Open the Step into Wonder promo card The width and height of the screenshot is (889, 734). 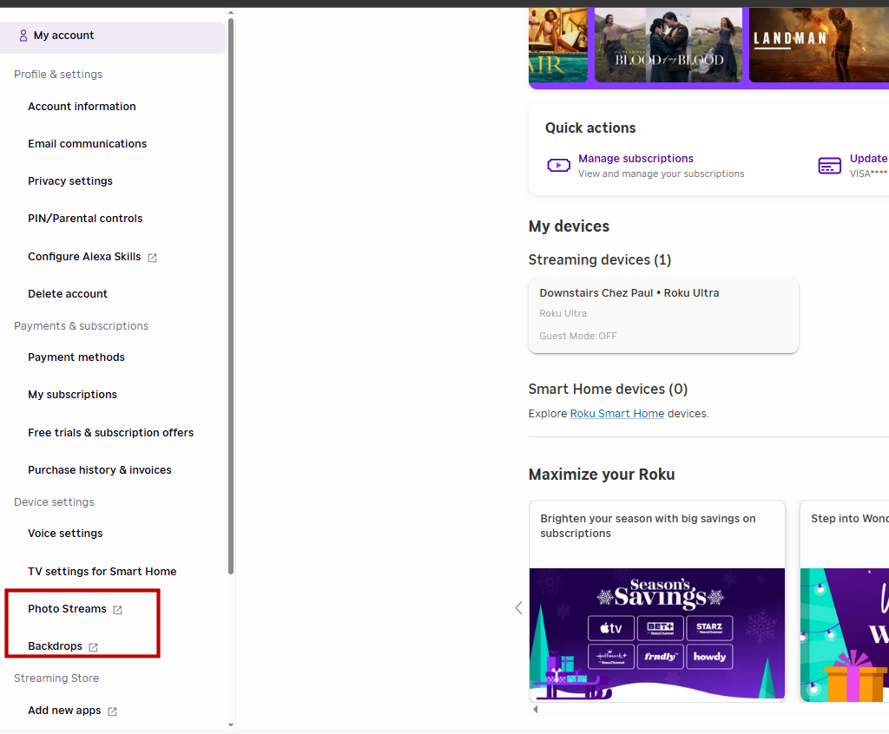coord(844,601)
